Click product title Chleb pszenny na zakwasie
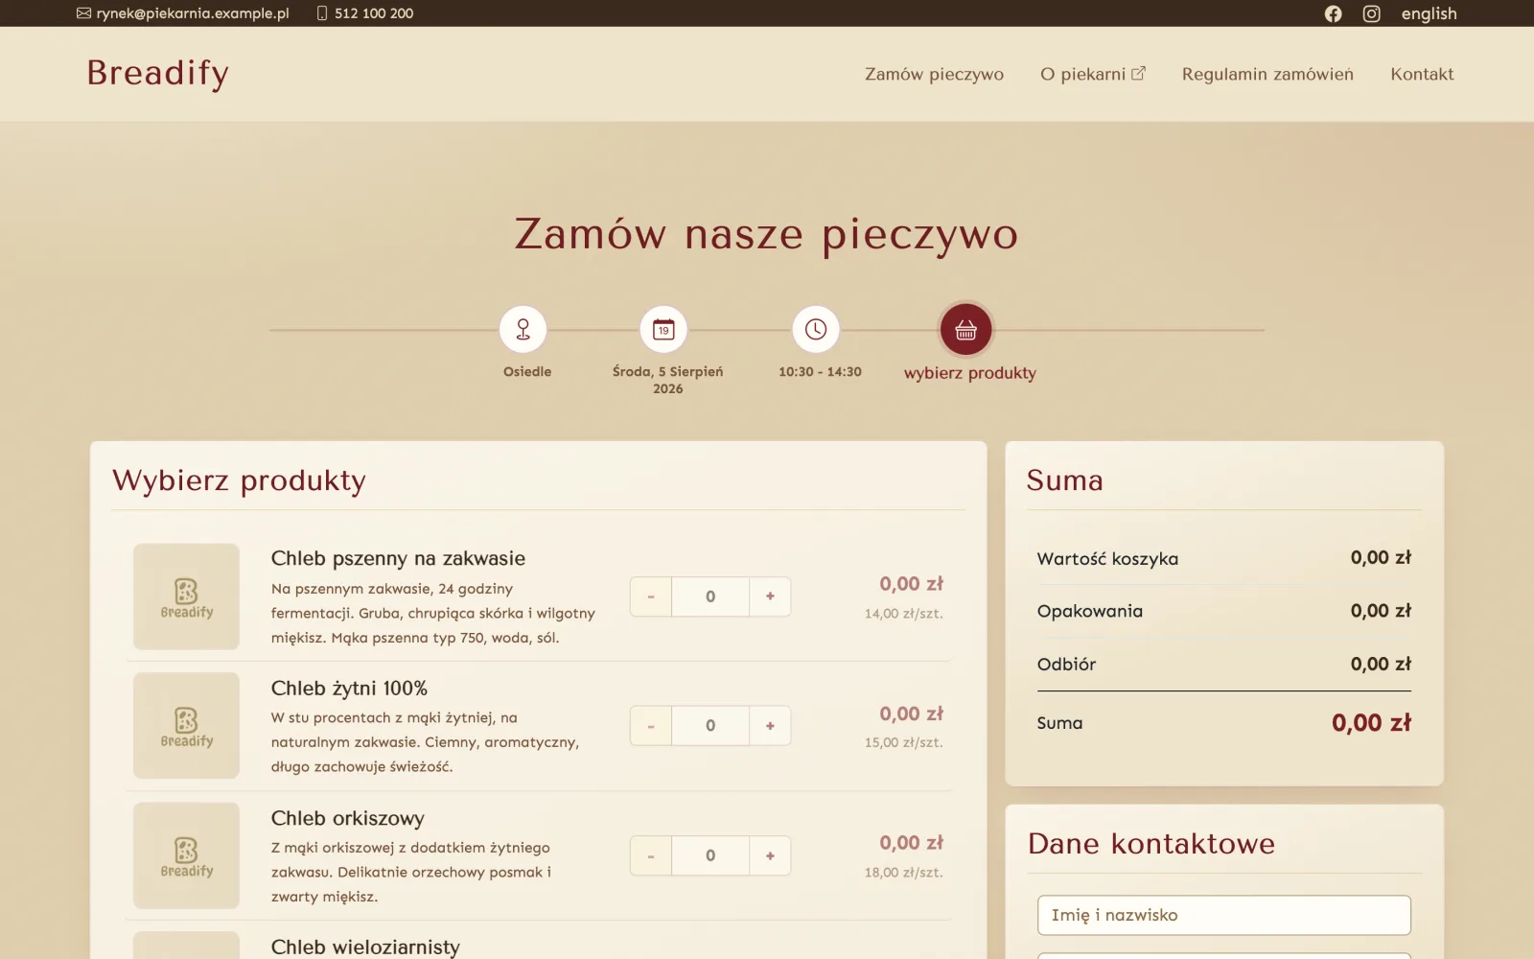Image resolution: width=1534 pixels, height=959 pixels. click(x=398, y=558)
